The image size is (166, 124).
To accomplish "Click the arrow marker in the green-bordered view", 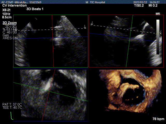I will point(85,27).
